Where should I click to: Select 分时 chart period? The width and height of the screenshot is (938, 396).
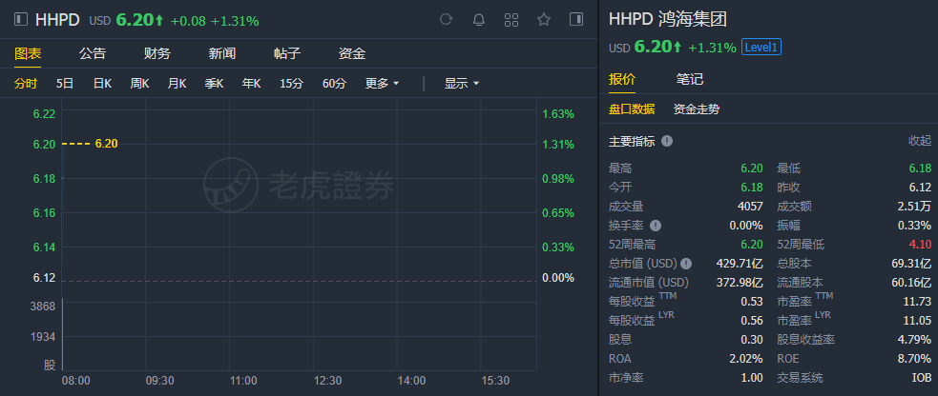[x=26, y=84]
